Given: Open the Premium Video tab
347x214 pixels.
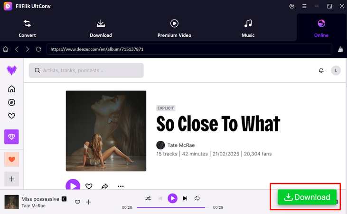Looking at the screenshot, I should (174, 29).
